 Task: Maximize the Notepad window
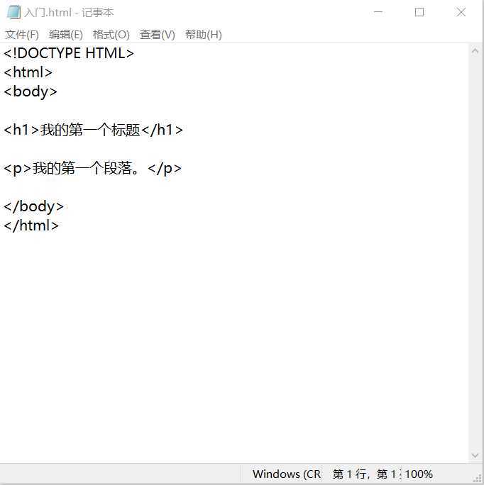point(419,12)
